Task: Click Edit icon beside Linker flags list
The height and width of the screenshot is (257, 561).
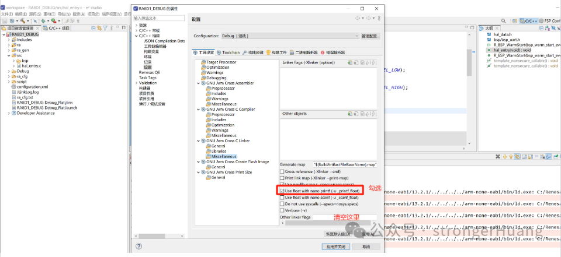Action: 362,63
